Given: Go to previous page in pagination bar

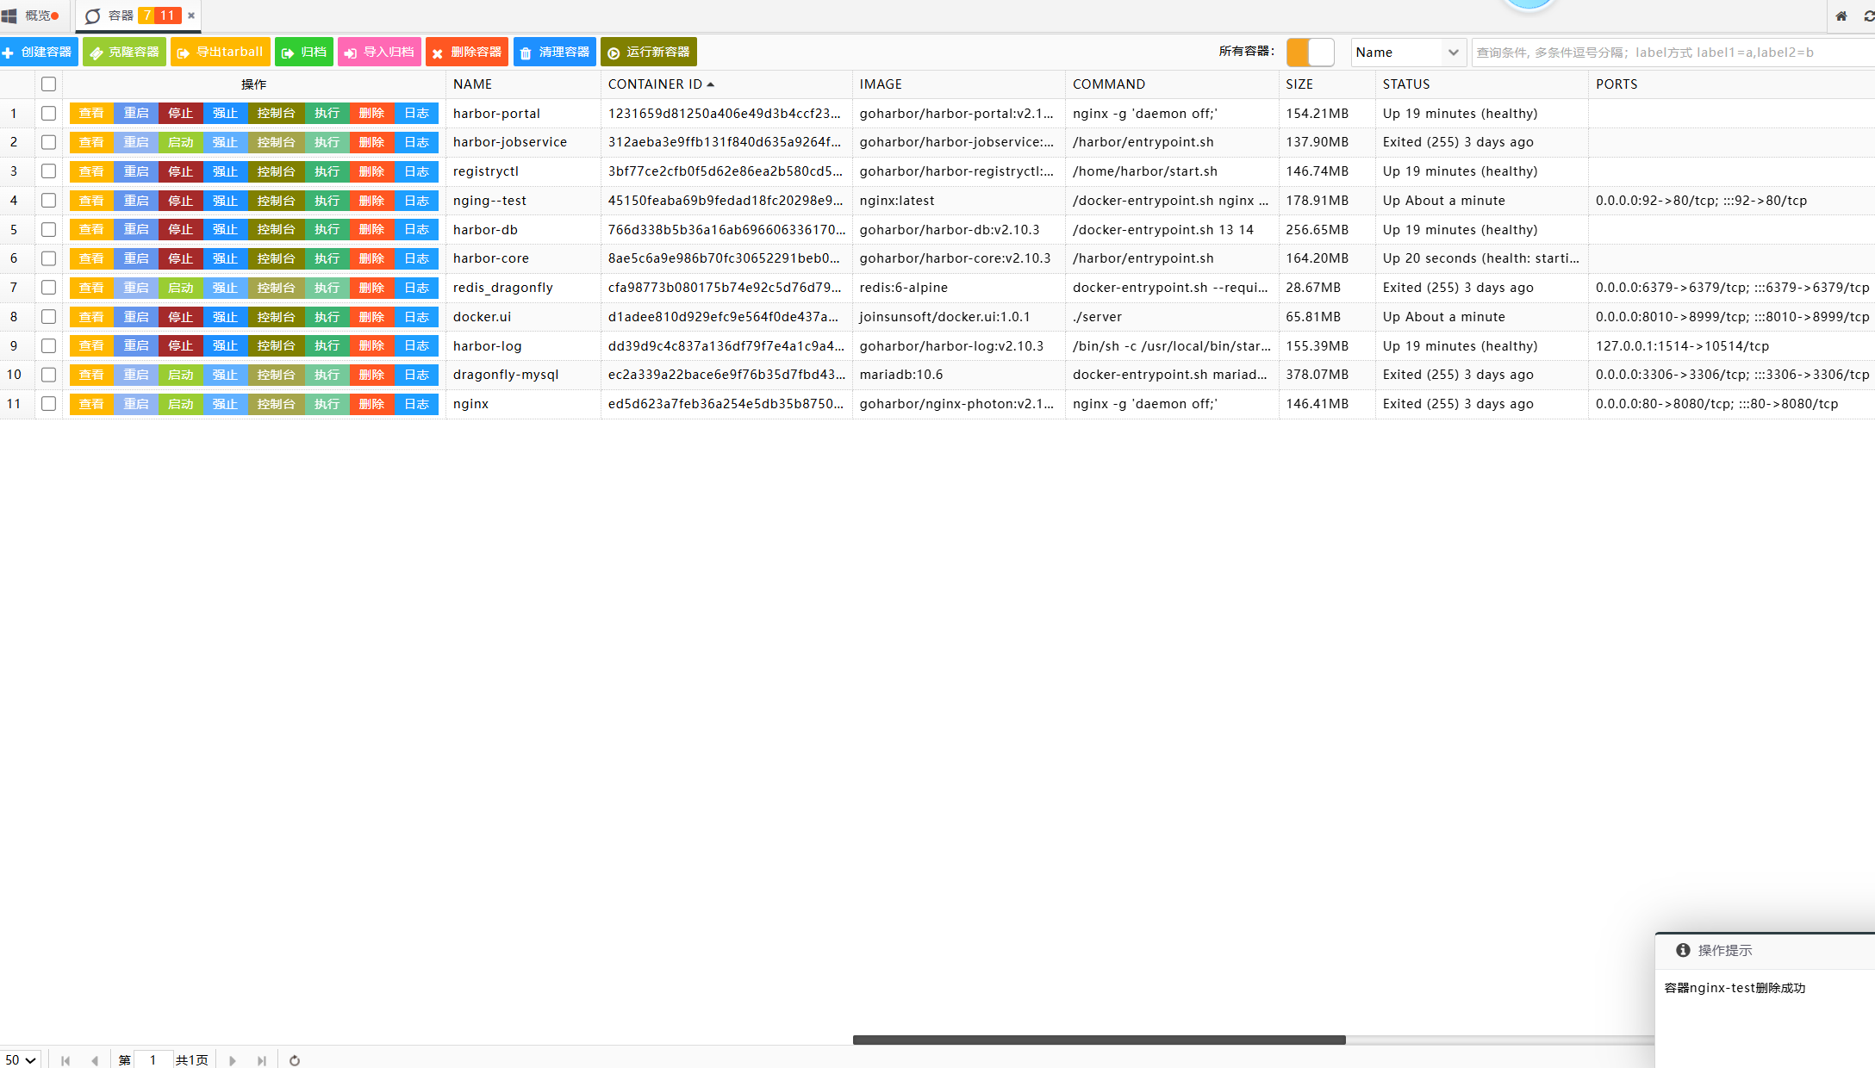Looking at the screenshot, I should (95, 1060).
